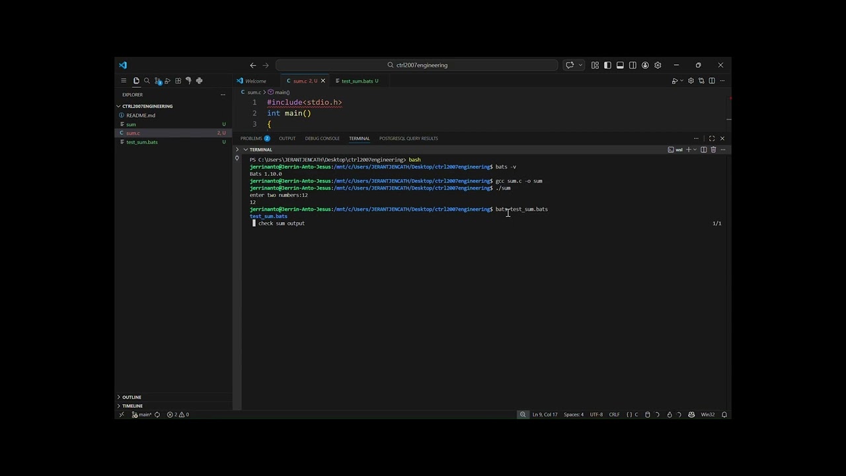The width and height of the screenshot is (846, 476).
Task: Toggle the secondary side bar
Action: pos(633,65)
